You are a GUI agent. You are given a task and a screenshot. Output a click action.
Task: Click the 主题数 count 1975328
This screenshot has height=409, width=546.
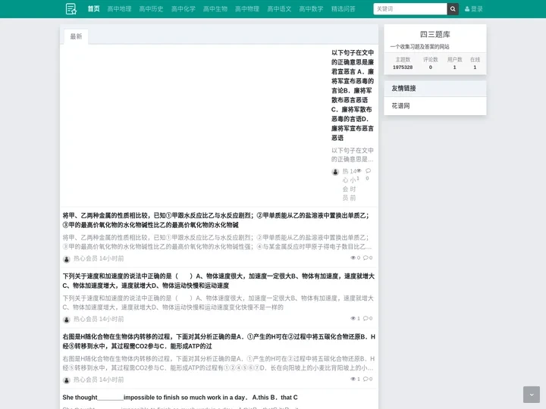click(403, 67)
